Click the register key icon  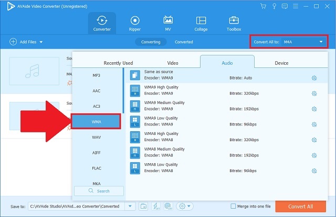point(274,6)
